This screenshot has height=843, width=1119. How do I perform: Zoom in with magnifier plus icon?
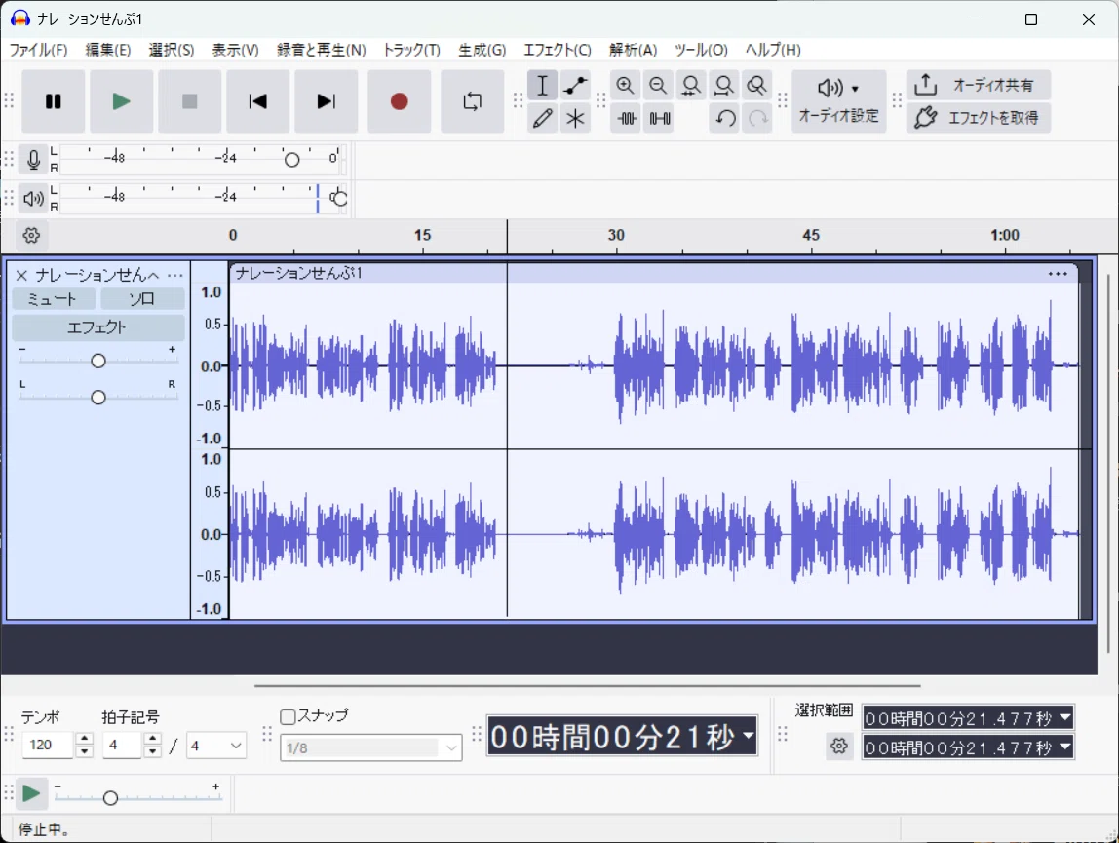[625, 85]
